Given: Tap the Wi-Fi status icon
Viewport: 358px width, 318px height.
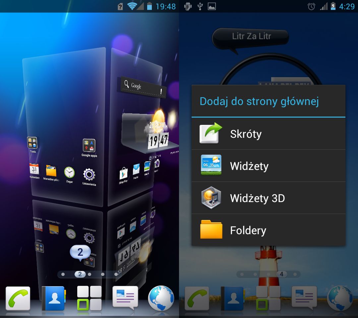Looking at the screenshot, I should click(132, 6).
